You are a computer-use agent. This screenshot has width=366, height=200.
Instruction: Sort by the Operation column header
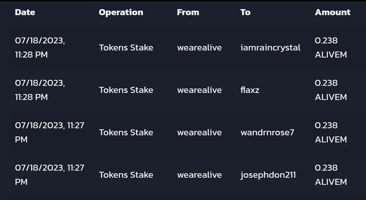click(121, 12)
